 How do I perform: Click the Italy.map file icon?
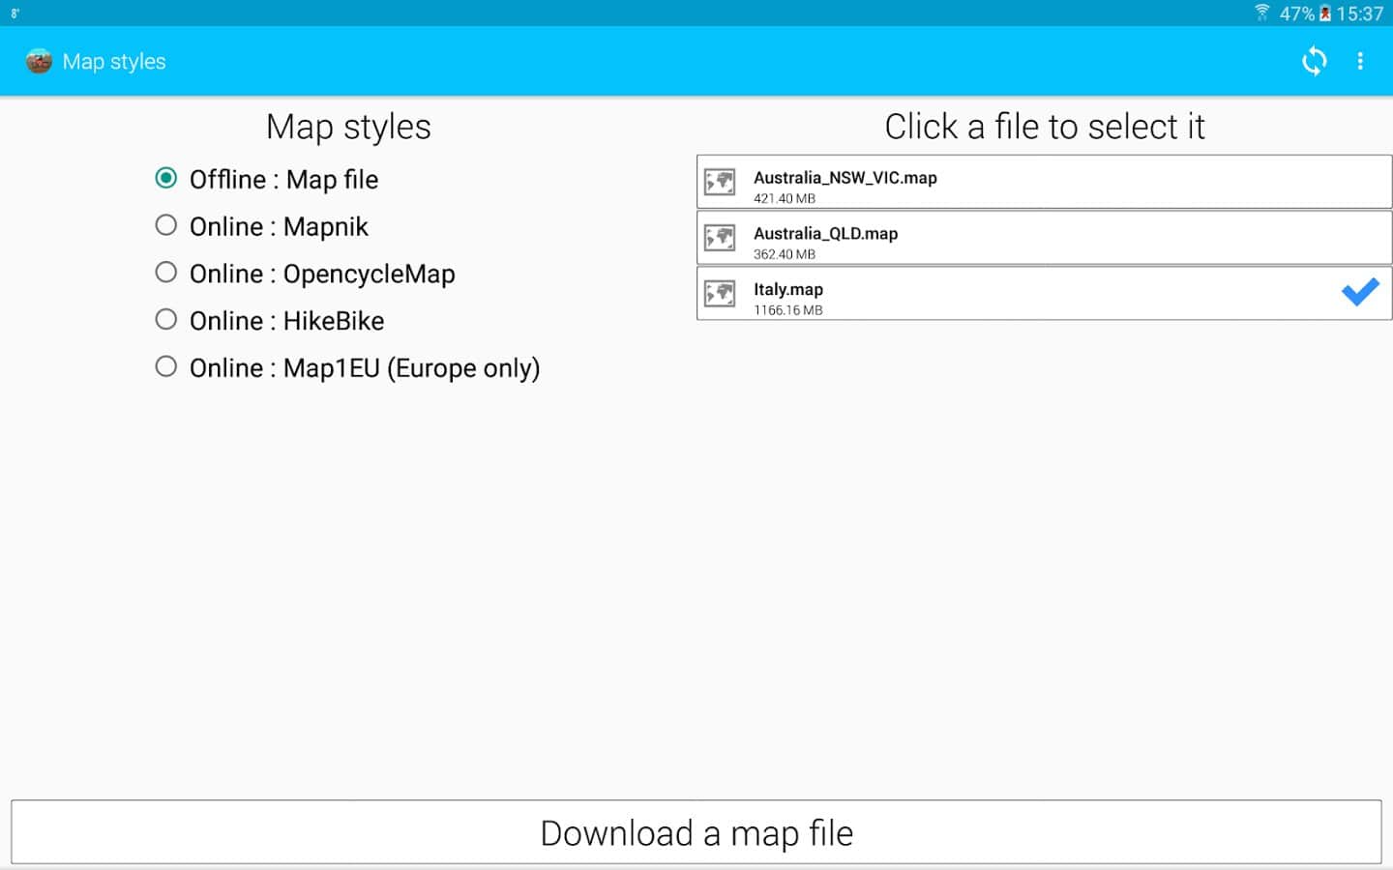(x=720, y=294)
